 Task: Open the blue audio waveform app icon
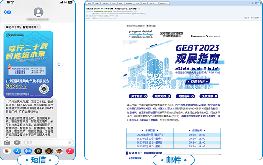tap(28, 151)
